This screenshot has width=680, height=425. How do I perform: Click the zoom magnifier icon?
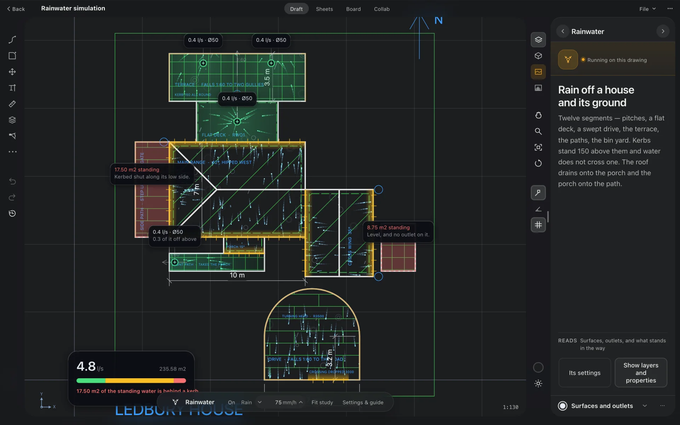pos(538,131)
